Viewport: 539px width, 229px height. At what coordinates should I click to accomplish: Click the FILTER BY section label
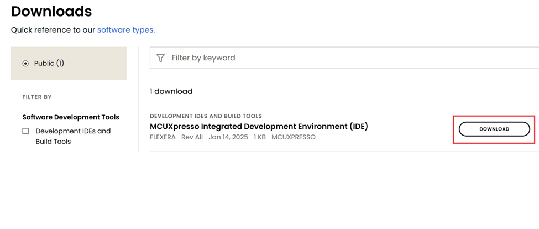(x=37, y=97)
